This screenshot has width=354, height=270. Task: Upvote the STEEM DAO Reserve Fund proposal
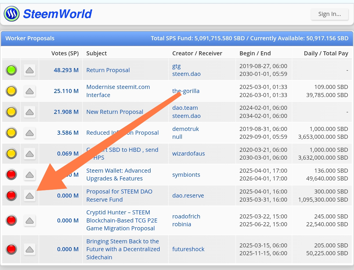[30, 196]
